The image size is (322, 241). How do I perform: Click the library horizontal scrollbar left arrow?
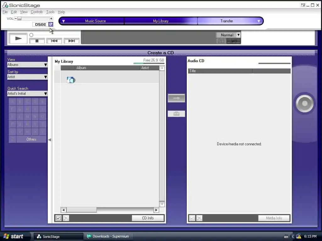tap(64, 210)
